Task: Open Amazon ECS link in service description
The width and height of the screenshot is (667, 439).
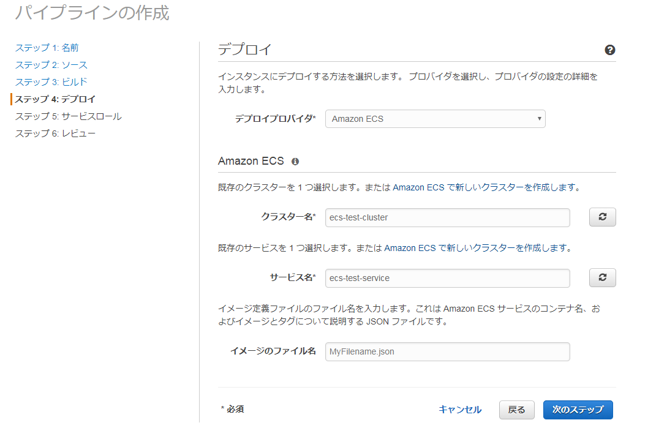Action: click(x=410, y=249)
